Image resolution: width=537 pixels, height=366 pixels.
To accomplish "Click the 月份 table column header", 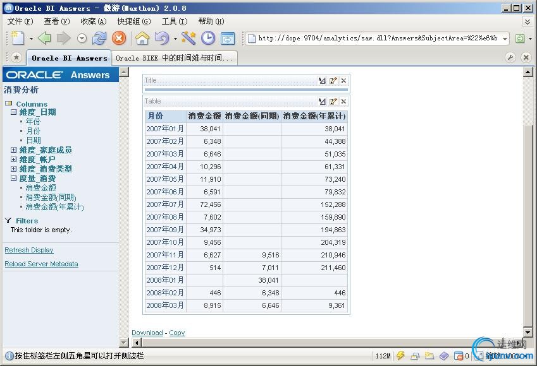I will click(x=166, y=116).
